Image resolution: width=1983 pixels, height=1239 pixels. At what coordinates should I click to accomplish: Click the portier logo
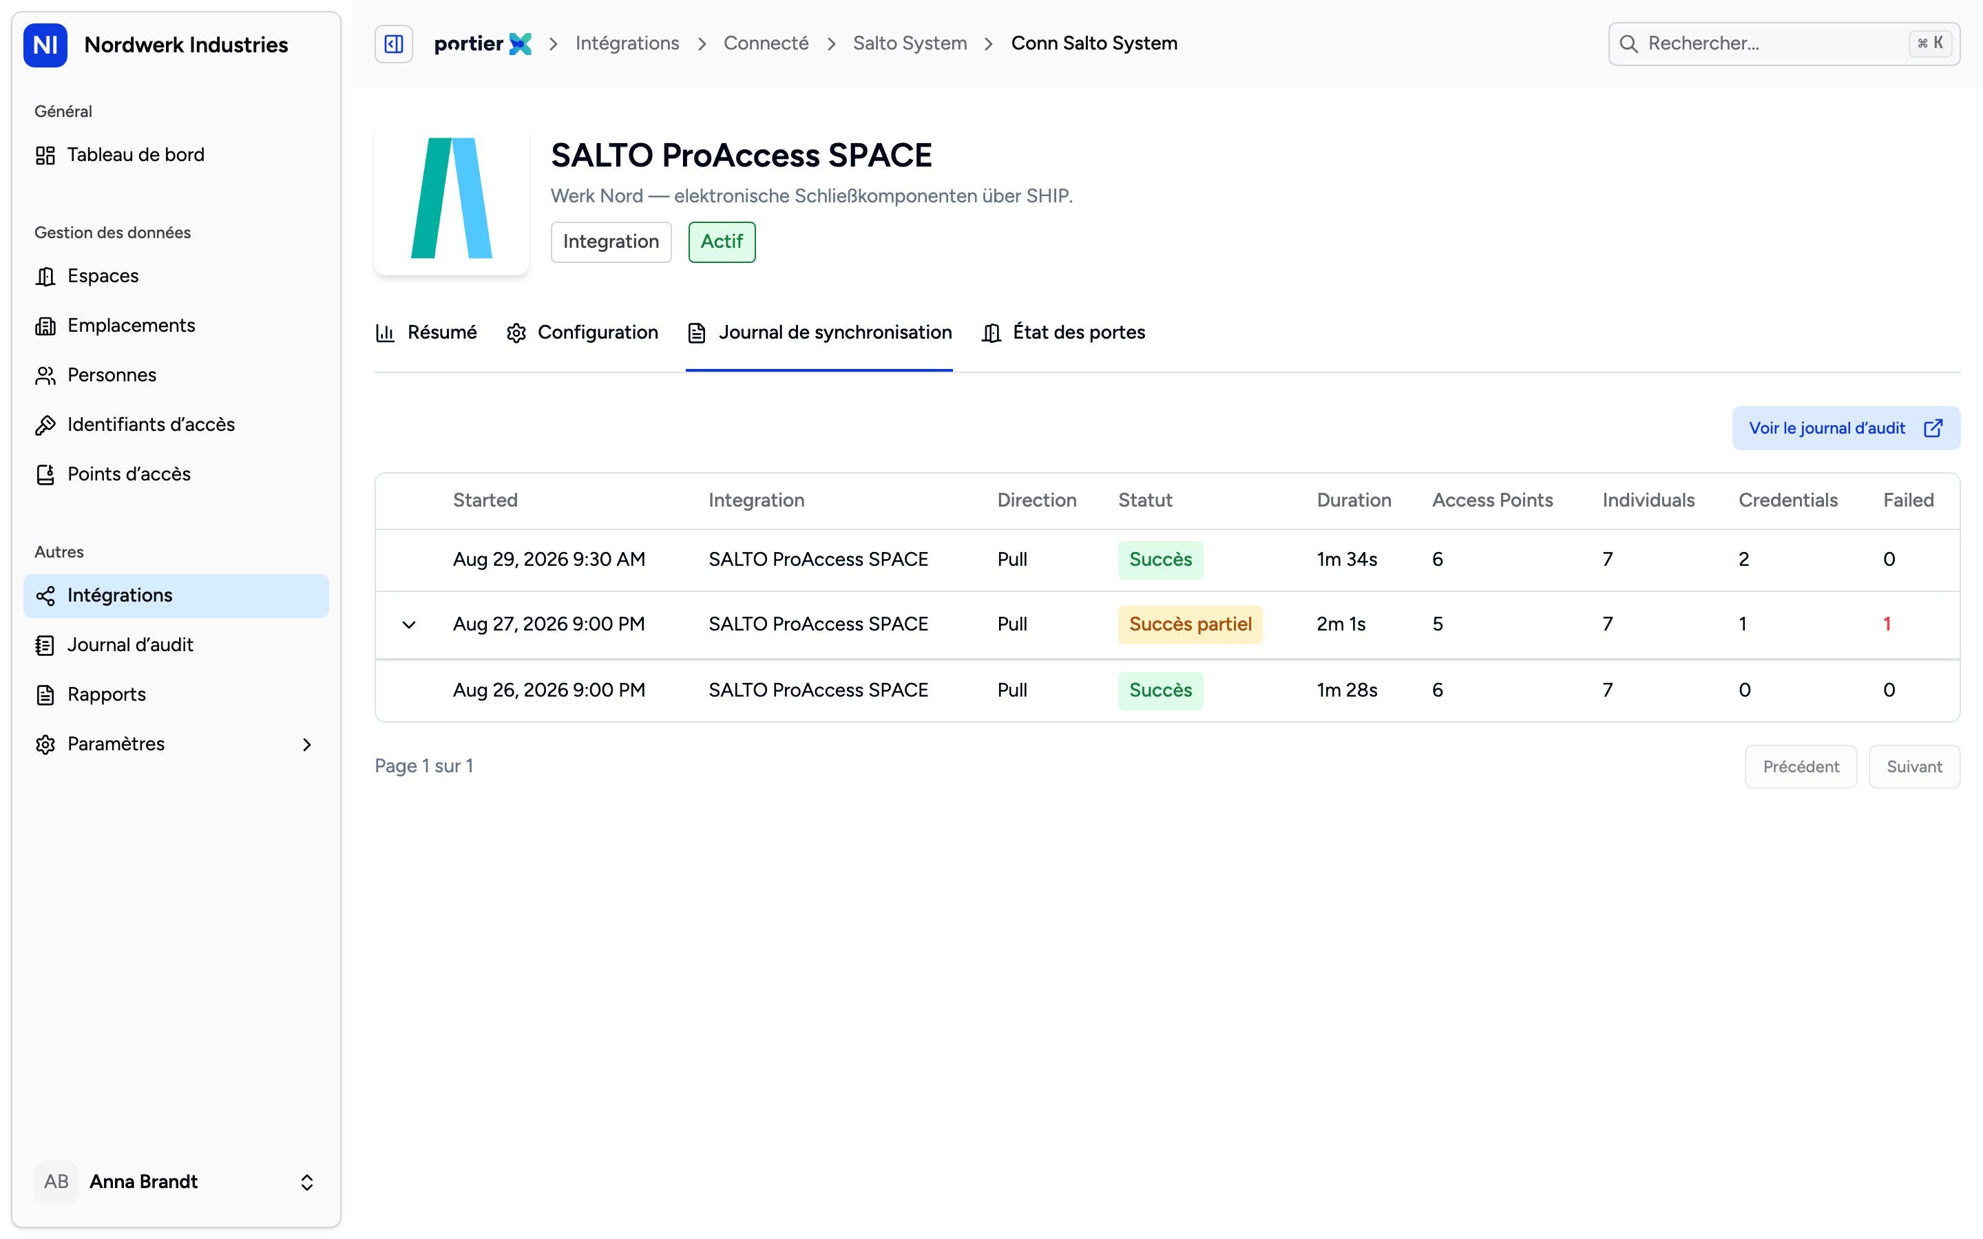pos(483,43)
